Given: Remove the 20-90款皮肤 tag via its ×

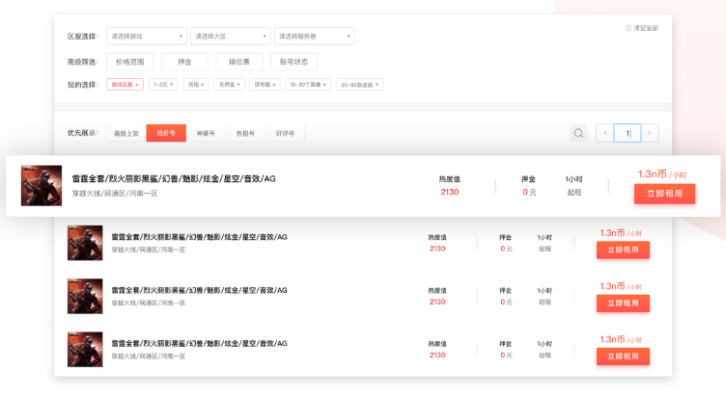Looking at the screenshot, I should point(377,85).
